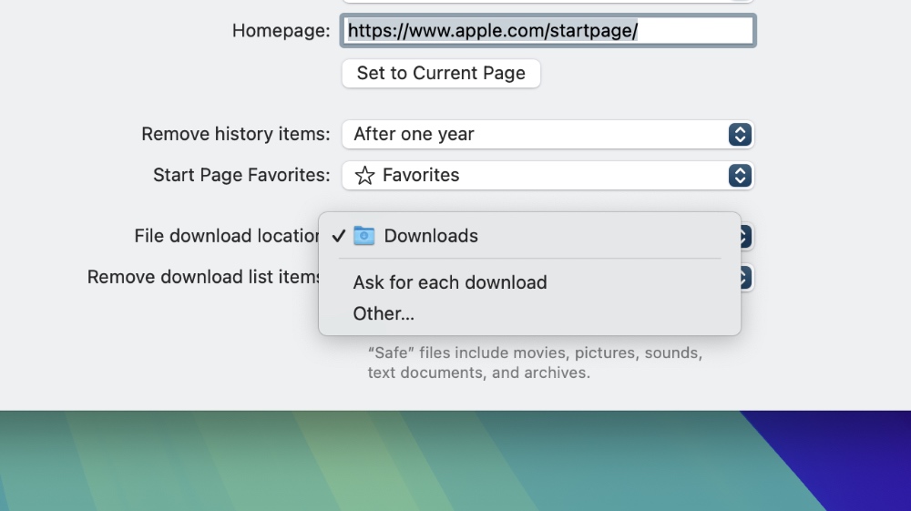Open the Favorites popup menu

click(537, 176)
